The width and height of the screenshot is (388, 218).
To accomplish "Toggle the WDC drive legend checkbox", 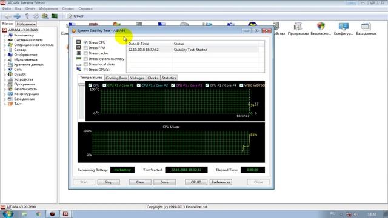I will coord(241,85).
